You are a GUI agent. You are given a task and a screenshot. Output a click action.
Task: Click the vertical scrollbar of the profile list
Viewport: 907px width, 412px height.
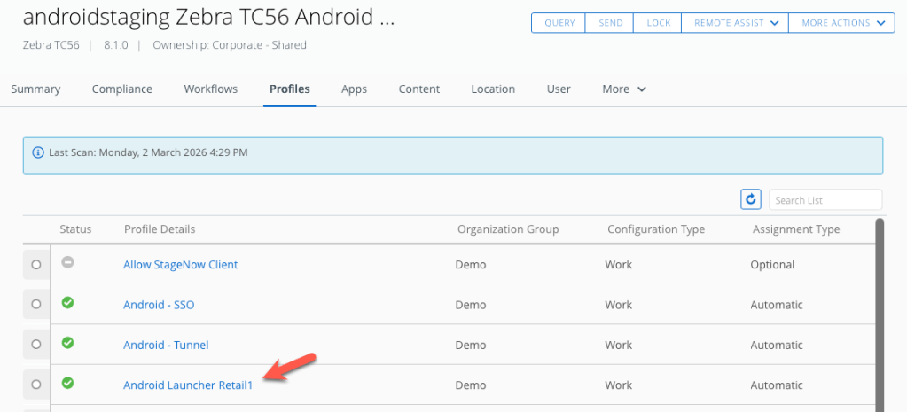pyautogui.click(x=880, y=310)
